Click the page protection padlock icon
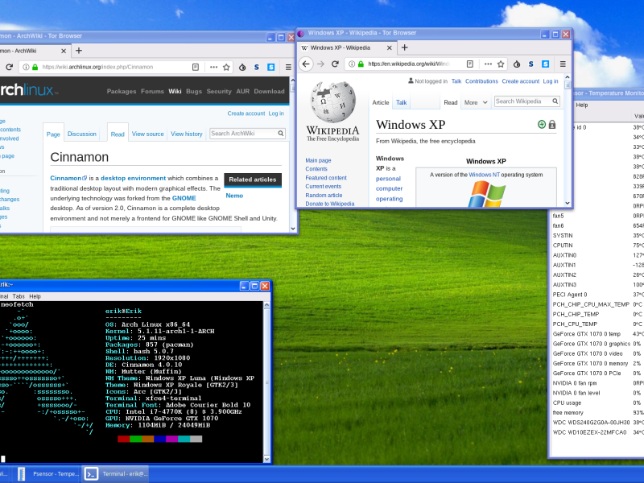 click(552, 125)
